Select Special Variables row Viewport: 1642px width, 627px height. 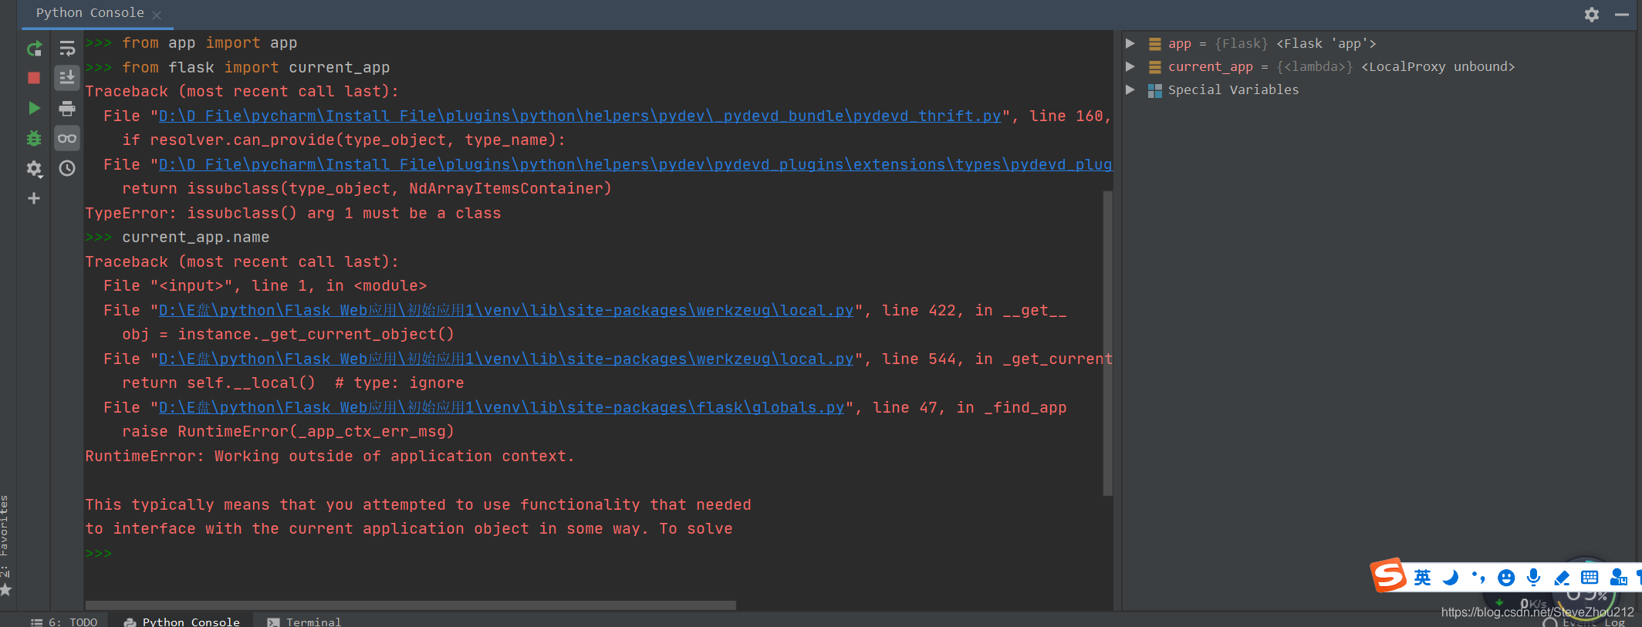[1378, 89]
